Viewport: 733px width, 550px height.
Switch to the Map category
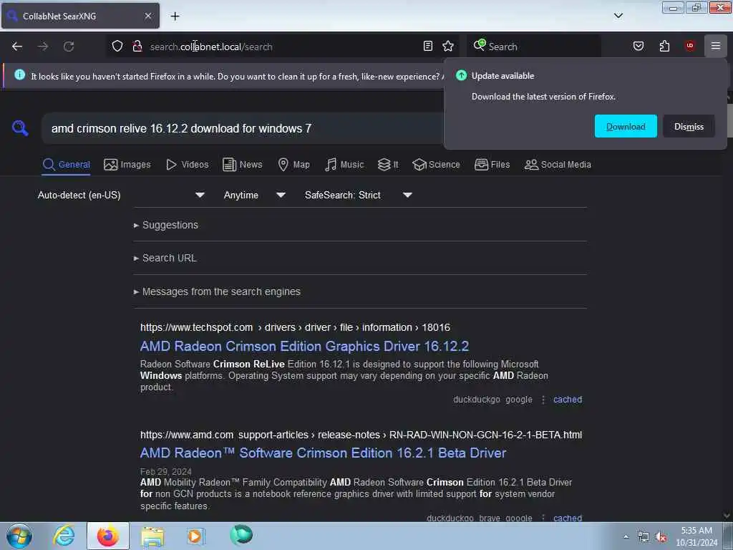[x=294, y=165]
